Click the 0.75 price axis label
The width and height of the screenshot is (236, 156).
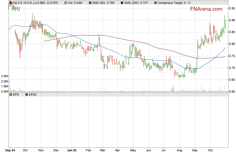point(232,56)
